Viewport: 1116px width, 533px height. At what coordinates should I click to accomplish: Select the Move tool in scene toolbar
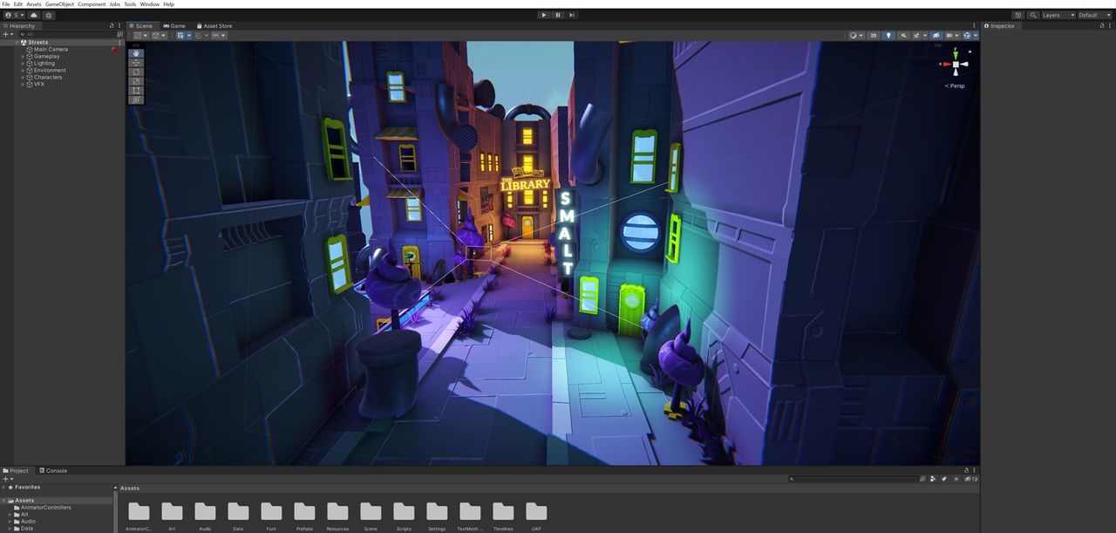coord(136,63)
